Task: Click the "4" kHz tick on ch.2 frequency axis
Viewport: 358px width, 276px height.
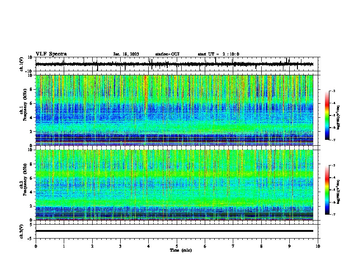Action: [x=32, y=192]
